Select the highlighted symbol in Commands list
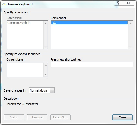 point(90,23)
